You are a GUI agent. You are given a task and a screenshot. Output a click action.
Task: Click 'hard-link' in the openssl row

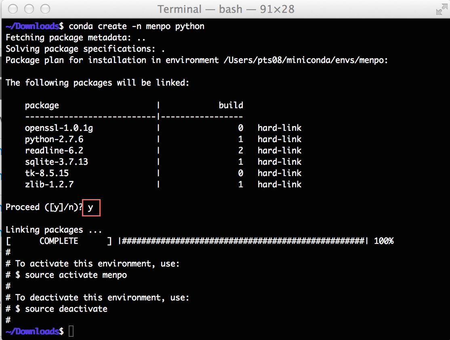pos(280,128)
